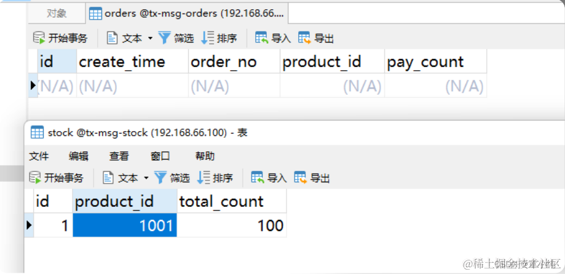The width and height of the screenshot is (565, 274).
Task: Open the 文件 menu in stock window
Action: [39, 156]
